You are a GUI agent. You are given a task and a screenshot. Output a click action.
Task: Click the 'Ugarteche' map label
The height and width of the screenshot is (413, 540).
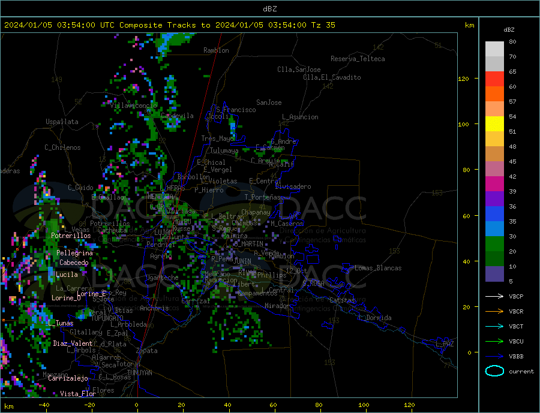[162, 278]
